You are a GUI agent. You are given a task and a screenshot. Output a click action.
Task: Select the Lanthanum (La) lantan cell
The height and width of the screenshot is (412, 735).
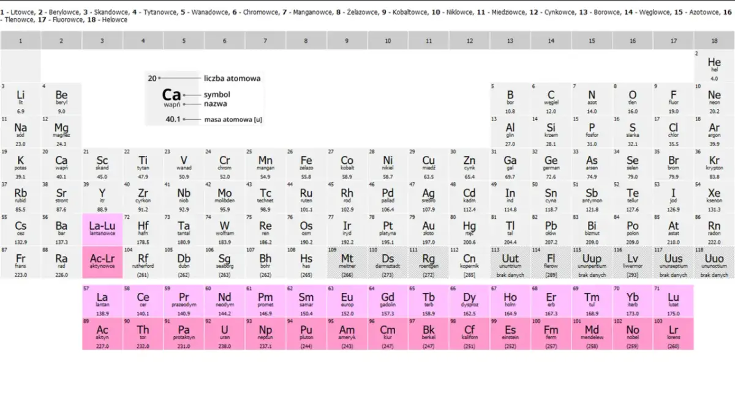(x=102, y=301)
